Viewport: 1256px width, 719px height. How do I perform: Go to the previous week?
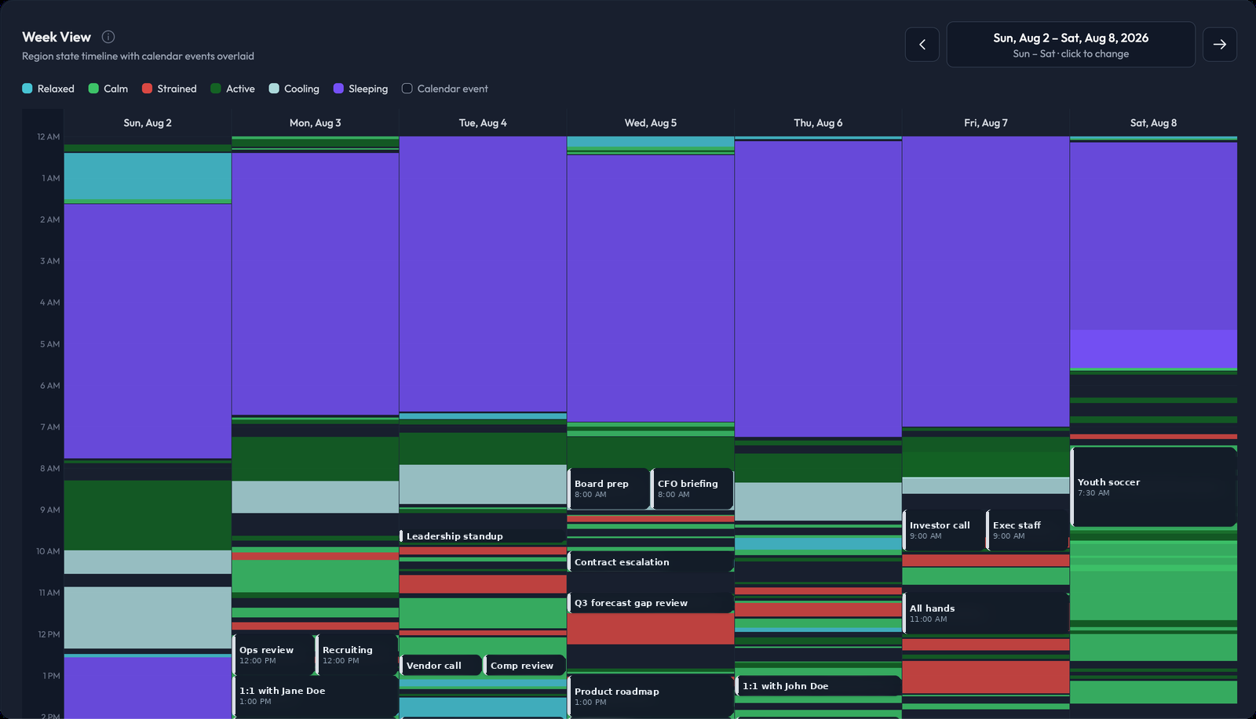(x=922, y=45)
